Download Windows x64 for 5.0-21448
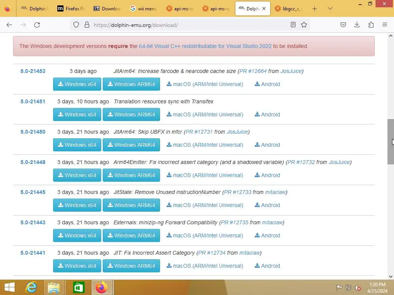 77,175
